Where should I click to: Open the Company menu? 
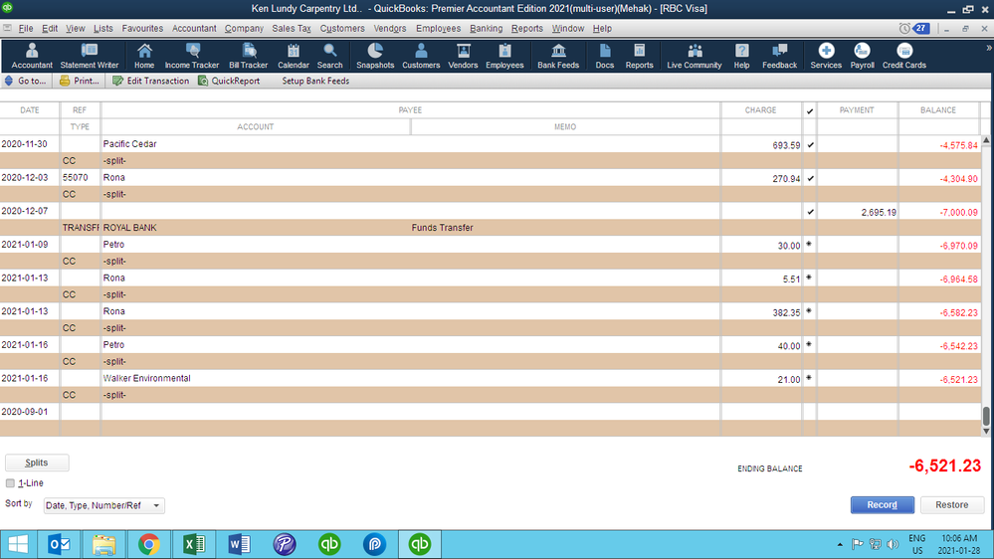pos(244,29)
